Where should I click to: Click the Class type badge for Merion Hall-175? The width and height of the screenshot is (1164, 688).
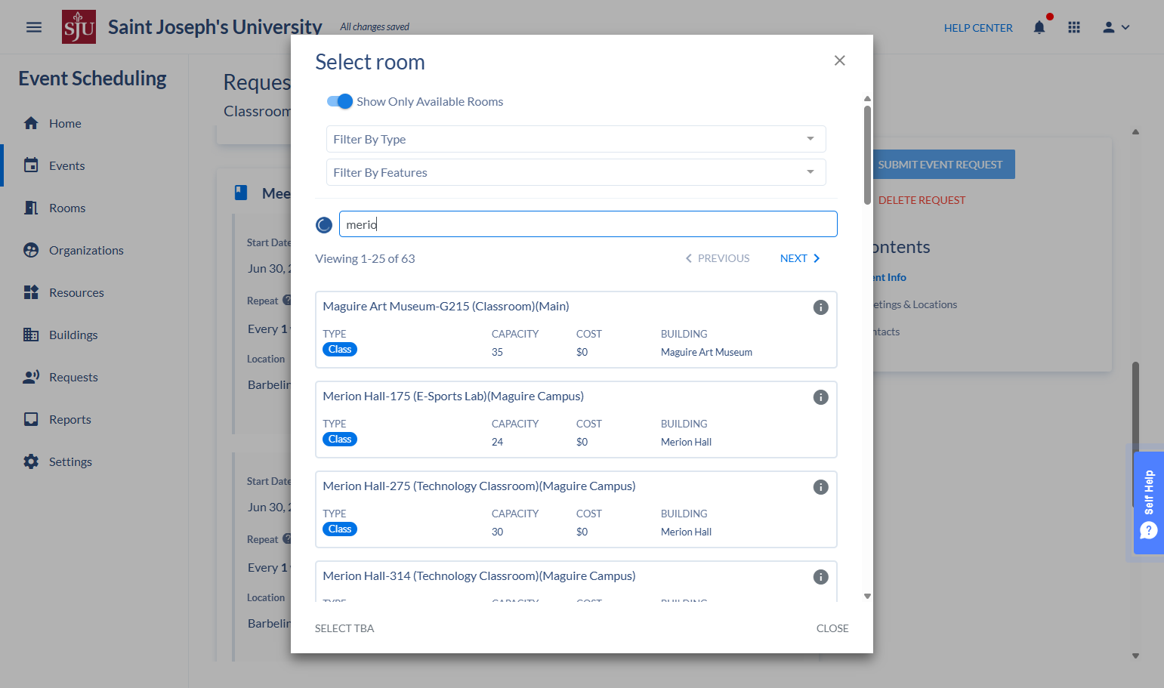(x=340, y=440)
